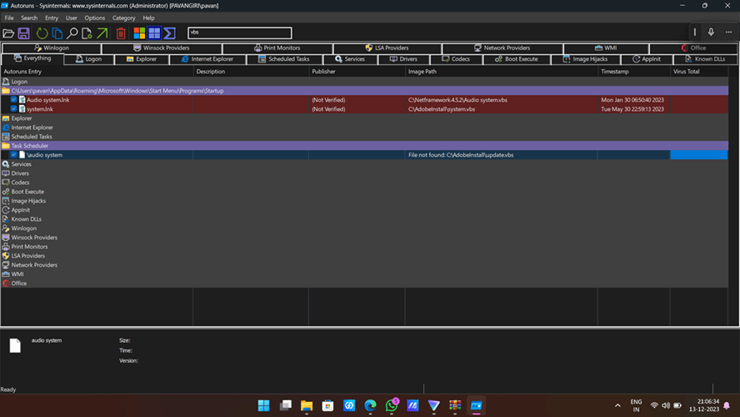The image size is (740, 417).
Task: Click the File not found update.vbs cell
Action: (x=501, y=155)
